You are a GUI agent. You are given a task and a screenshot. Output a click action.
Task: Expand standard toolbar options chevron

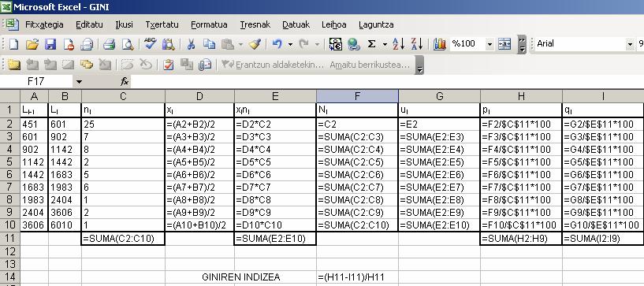[522, 44]
